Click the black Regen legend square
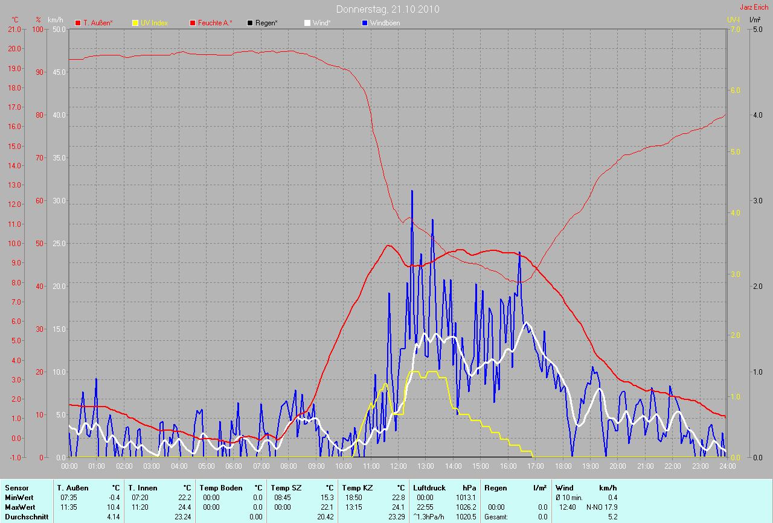Screen dimensions: 773x523 point(250,23)
